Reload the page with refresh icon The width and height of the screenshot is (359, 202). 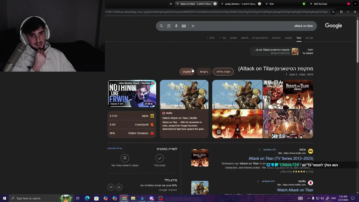341,12
